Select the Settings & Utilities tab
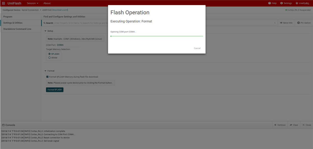Viewport: 313px width, 149px height. (21, 23)
